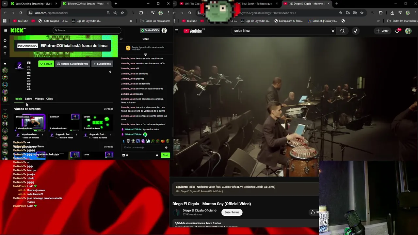Click the YouTube search magnifier button
Screen dimensions: 418x235
(x=342, y=31)
